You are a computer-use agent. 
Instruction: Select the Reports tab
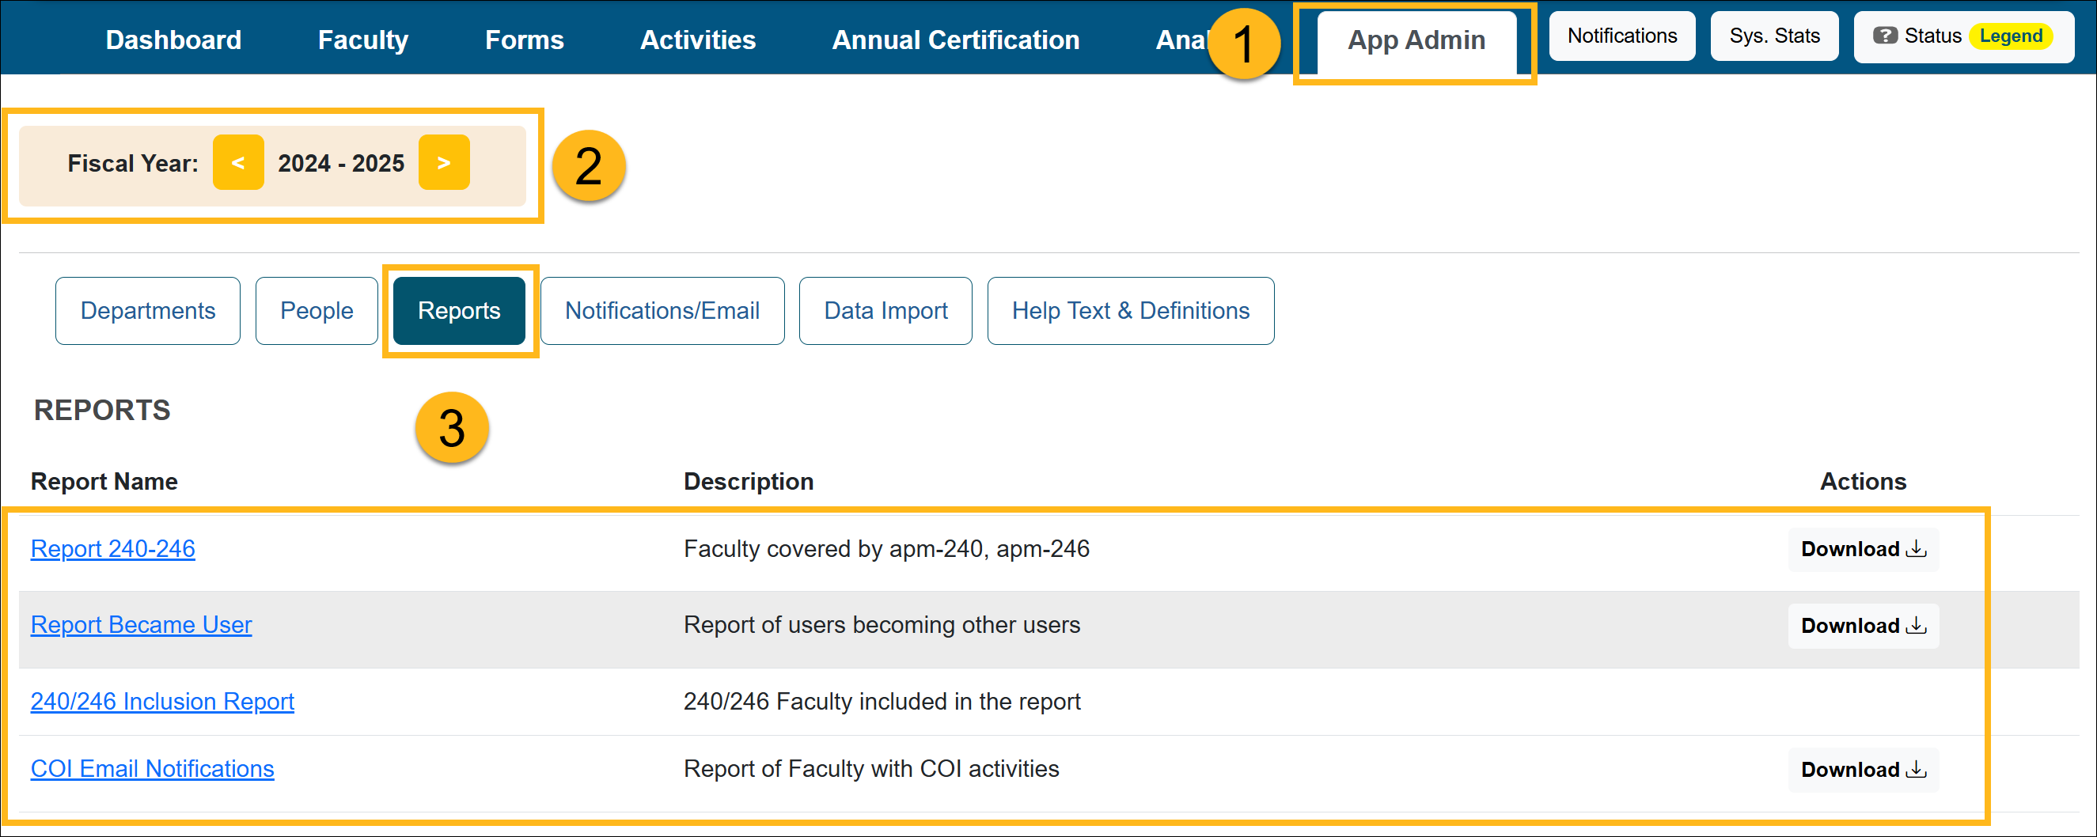(459, 311)
